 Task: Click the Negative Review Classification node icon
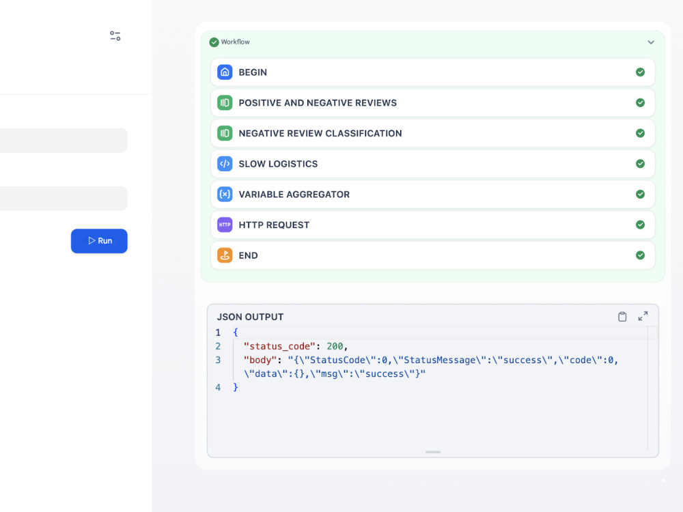[225, 133]
